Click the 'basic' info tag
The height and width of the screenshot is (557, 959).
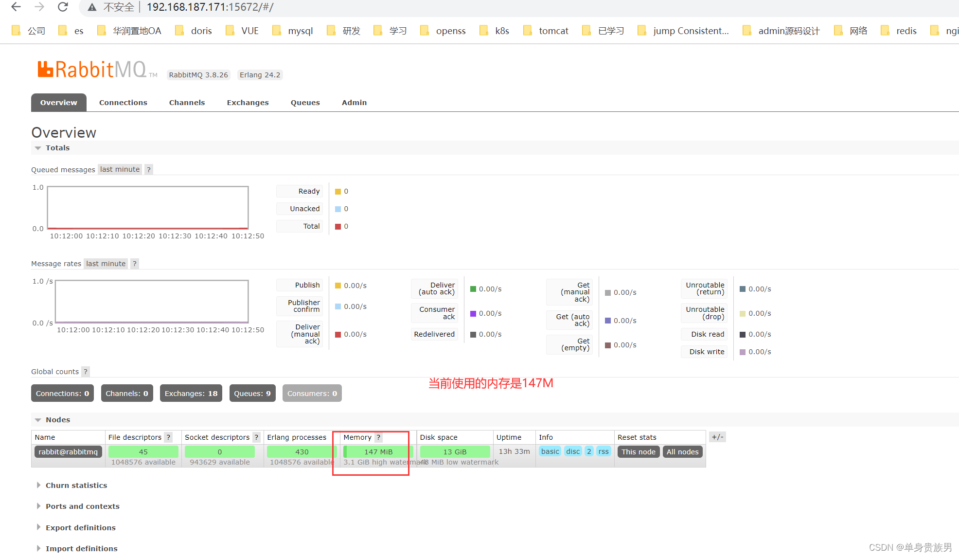[x=550, y=451]
